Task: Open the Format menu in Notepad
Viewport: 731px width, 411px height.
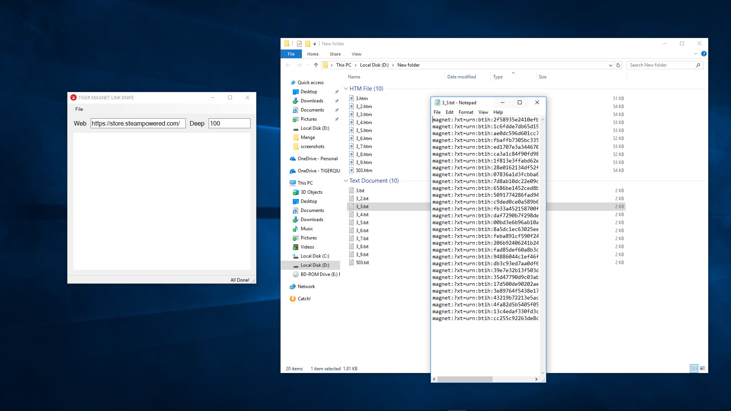Action: [x=466, y=112]
